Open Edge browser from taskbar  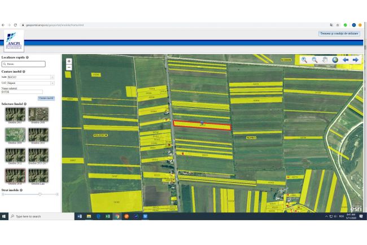(x=98, y=216)
